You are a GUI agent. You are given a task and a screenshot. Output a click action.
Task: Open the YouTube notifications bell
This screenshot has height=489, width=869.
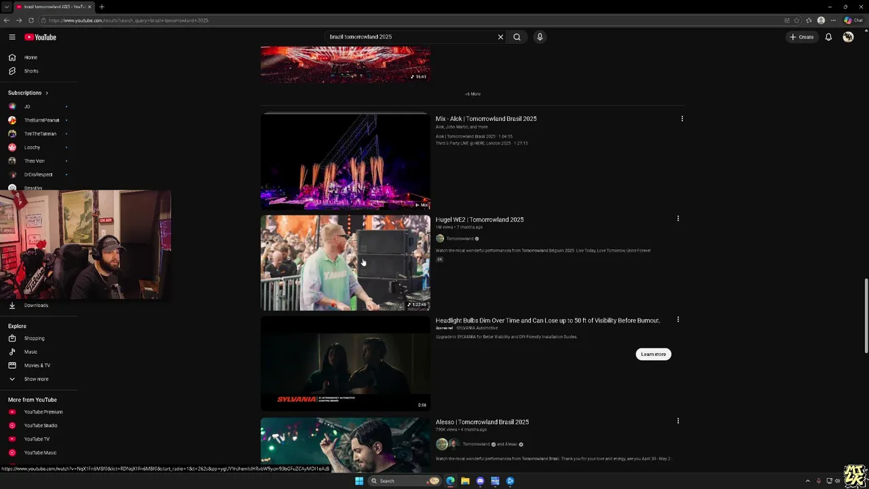coord(828,37)
